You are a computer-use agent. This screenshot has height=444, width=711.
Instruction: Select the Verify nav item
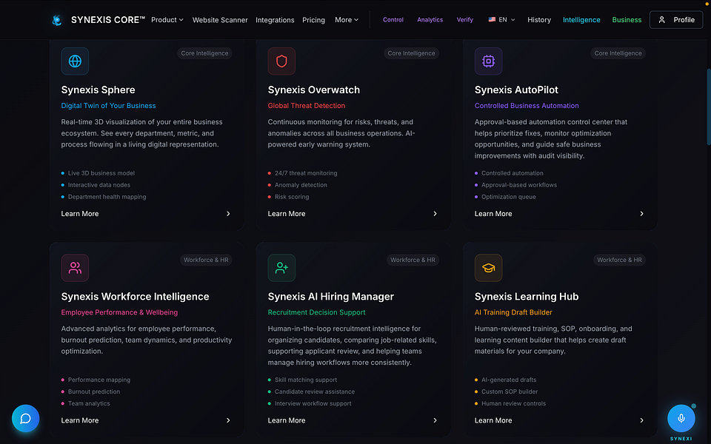(465, 20)
